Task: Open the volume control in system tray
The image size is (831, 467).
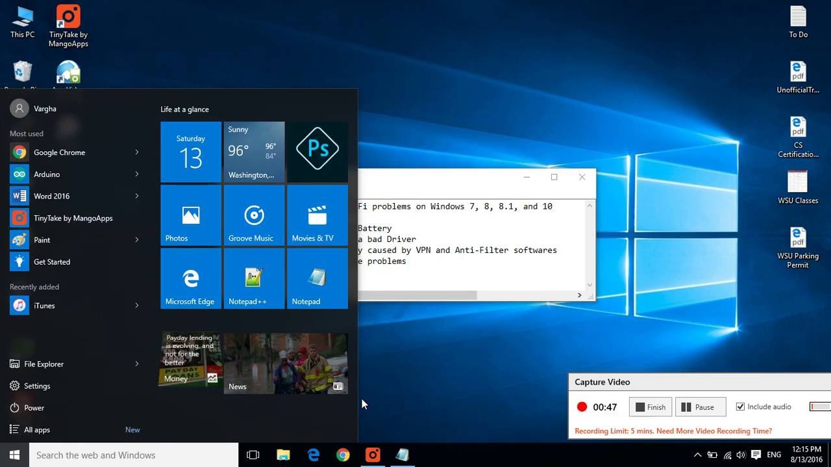Action: [741, 455]
